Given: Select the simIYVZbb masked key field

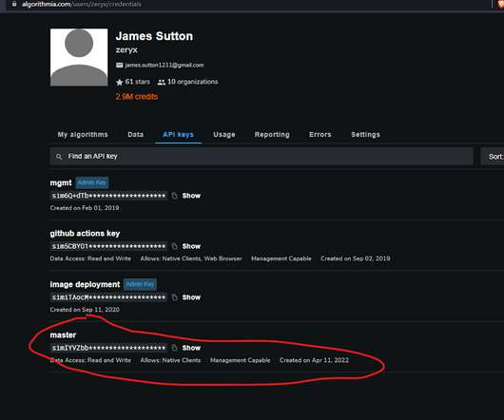Looking at the screenshot, I should [108, 348].
